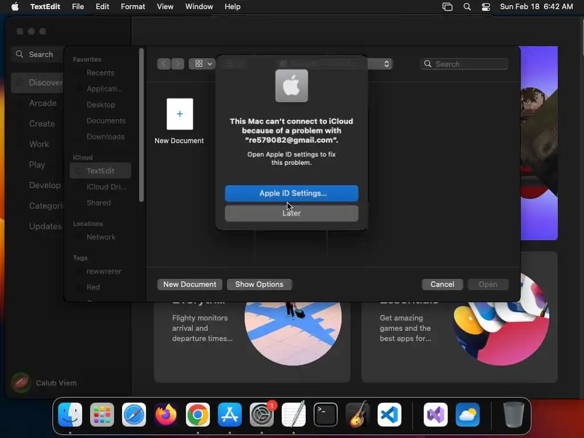
Task: Open the Edit menu
Action: (x=102, y=6)
